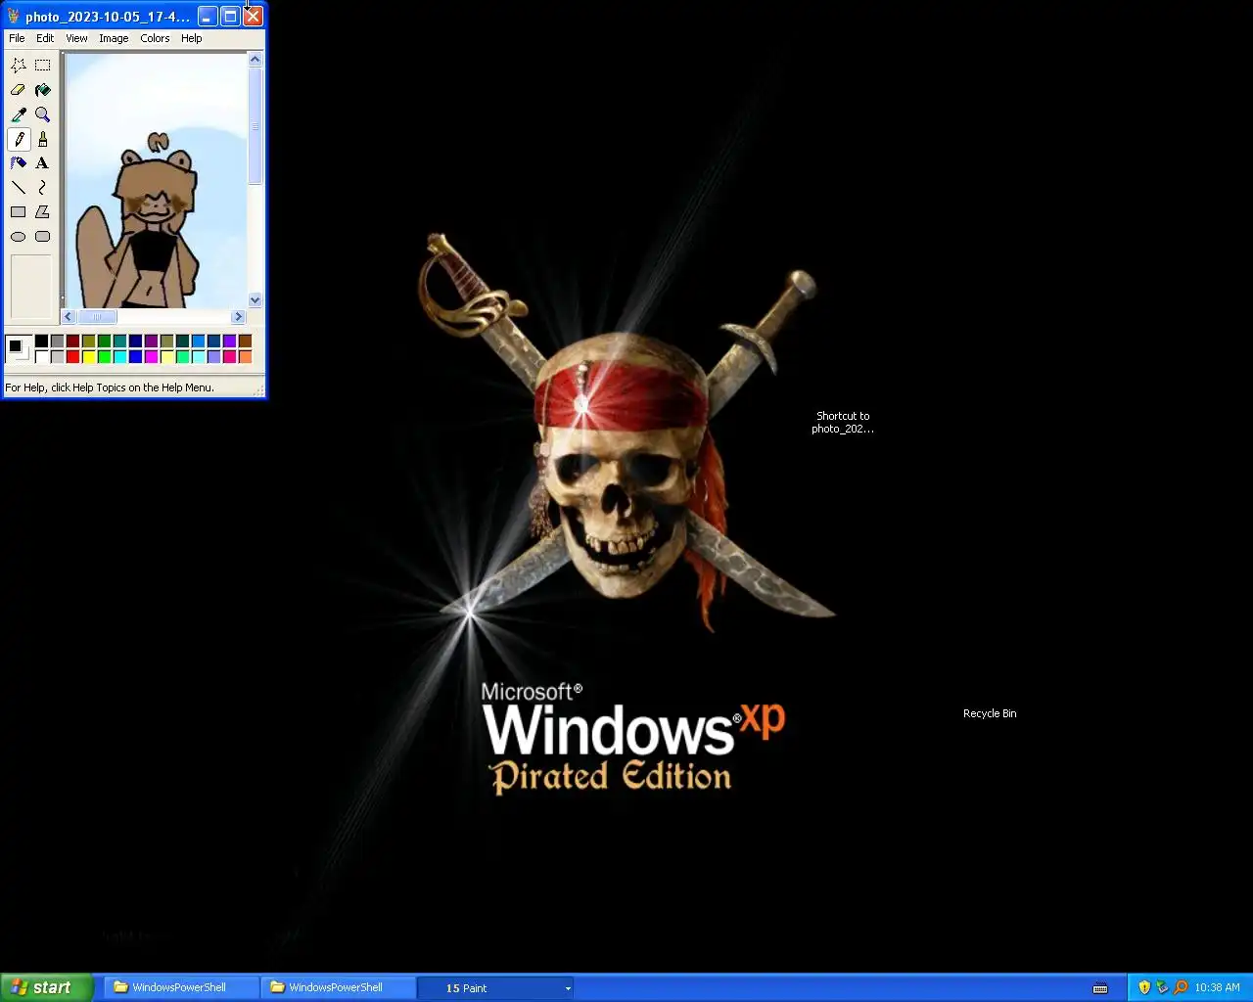Image resolution: width=1253 pixels, height=1002 pixels.
Task: Choose the Text tool
Action: tap(42, 163)
